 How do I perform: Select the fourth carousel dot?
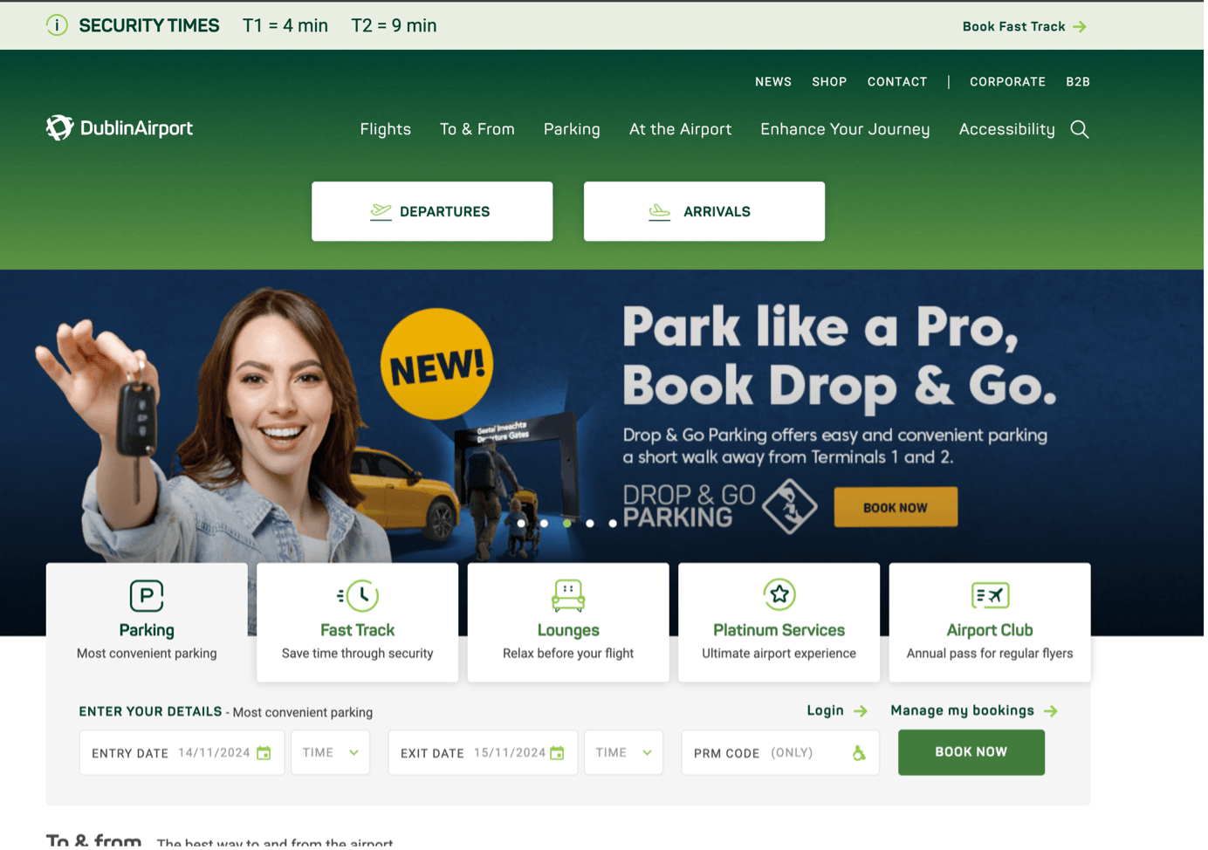592,525
